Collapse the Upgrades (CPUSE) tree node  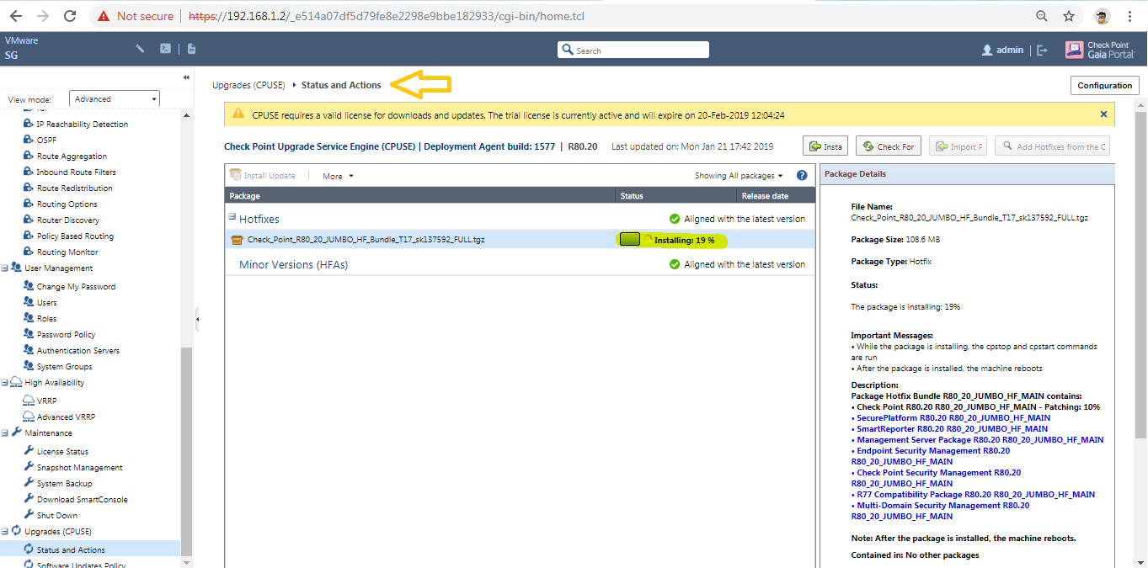point(5,531)
